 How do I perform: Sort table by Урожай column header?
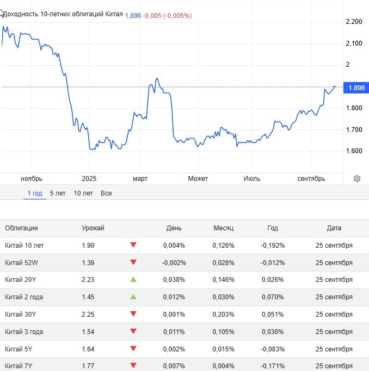click(x=93, y=228)
